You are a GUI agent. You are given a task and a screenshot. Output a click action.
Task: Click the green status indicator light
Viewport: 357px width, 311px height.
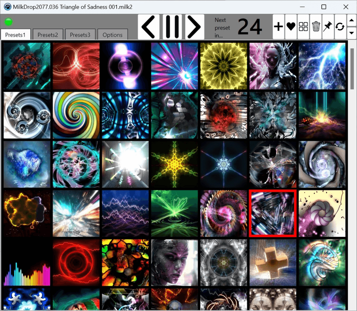click(x=8, y=22)
